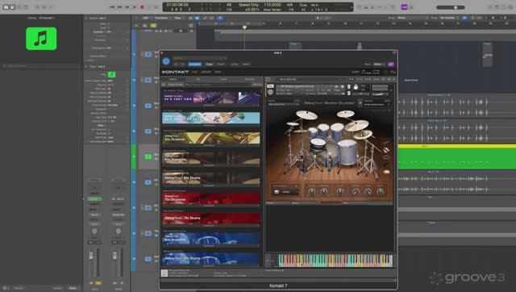
Task: Open the Kontakt View menu
Action: [x=218, y=72]
